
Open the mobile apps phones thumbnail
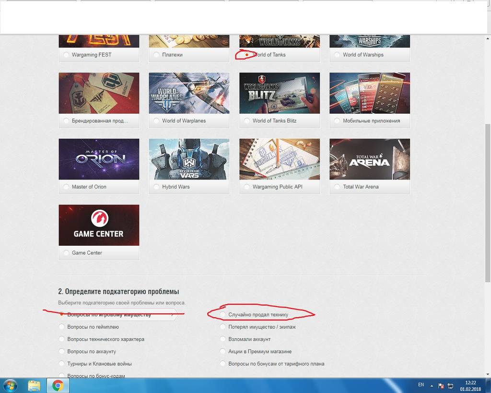click(x=370, y=93)
